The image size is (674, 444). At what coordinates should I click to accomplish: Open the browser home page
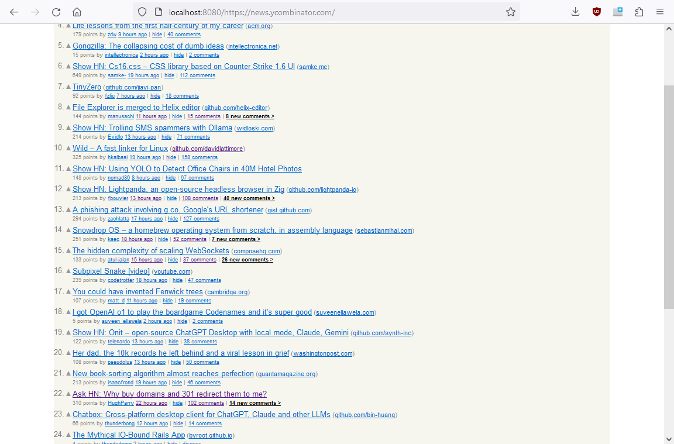point(77,12)
